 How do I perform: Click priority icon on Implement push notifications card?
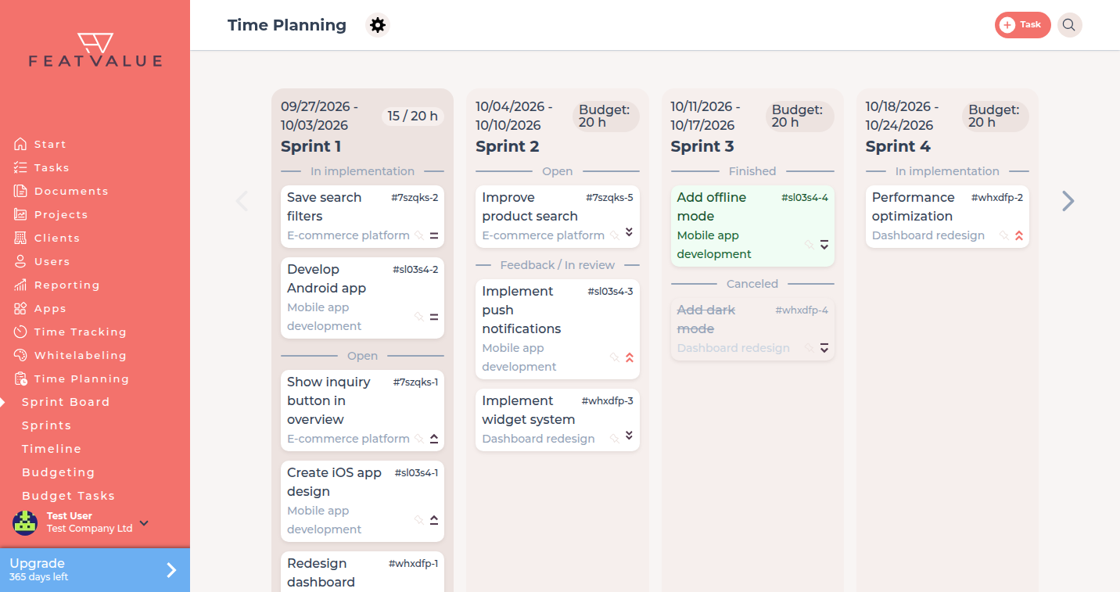point(630,357)
